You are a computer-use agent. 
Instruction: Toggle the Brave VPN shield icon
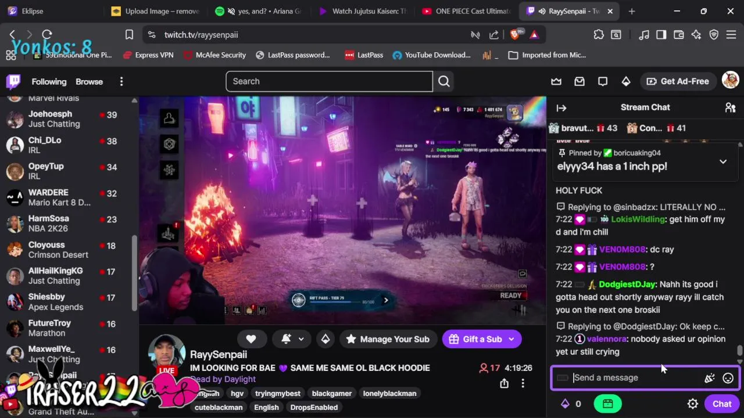tap(714, 35)
